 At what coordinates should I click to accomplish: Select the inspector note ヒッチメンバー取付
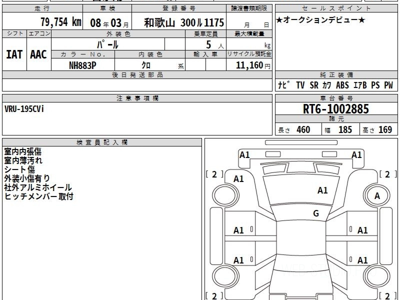39,197
